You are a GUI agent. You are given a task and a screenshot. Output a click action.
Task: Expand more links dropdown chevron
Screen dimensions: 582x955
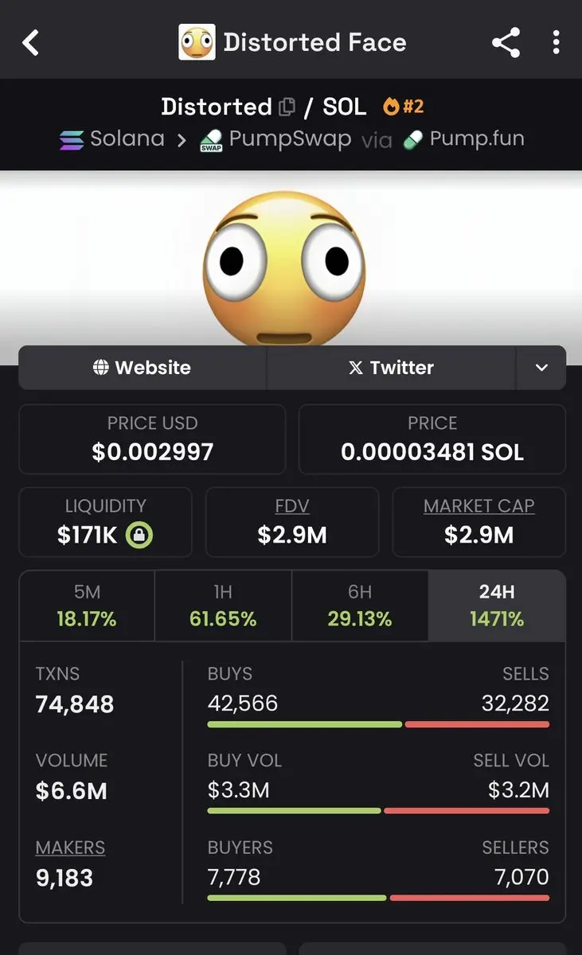coord(541,368)
